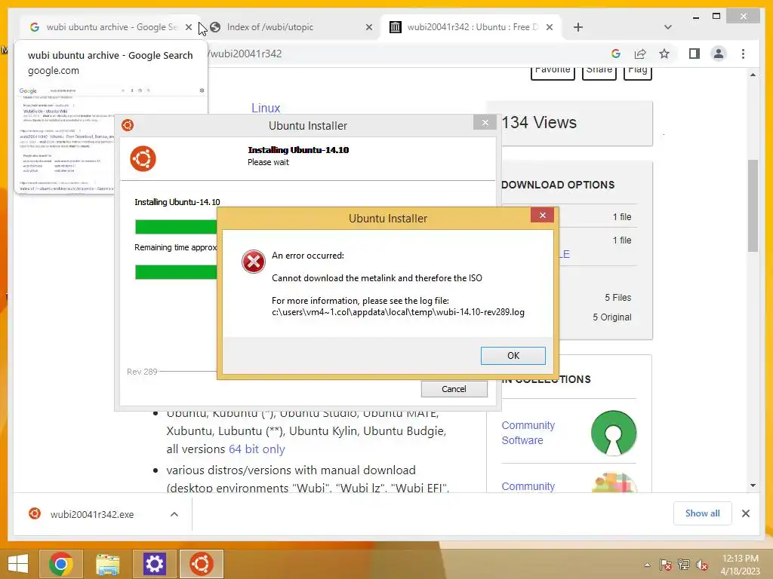Click Show all downloads
Viewport: 773px width, 579px height.
pyautogui.click(x=703, y=513)
